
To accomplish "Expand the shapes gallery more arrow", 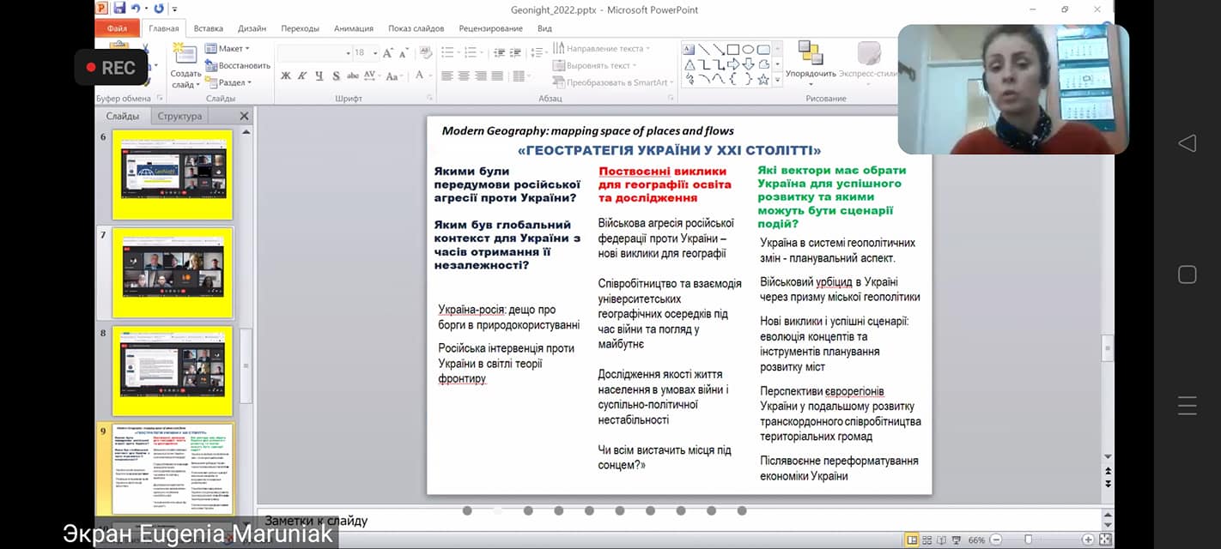I will (778, 80).
